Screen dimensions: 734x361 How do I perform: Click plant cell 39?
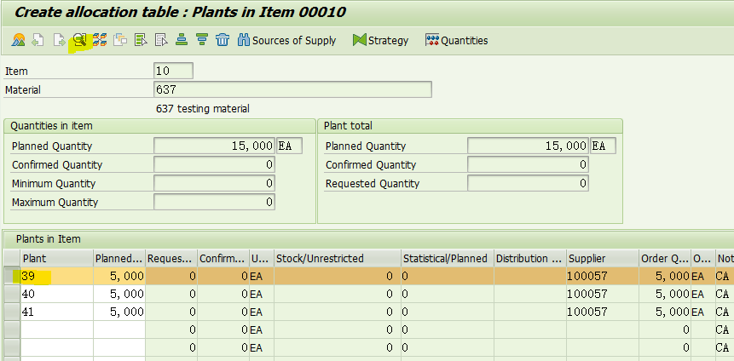(x=57, y=276)
